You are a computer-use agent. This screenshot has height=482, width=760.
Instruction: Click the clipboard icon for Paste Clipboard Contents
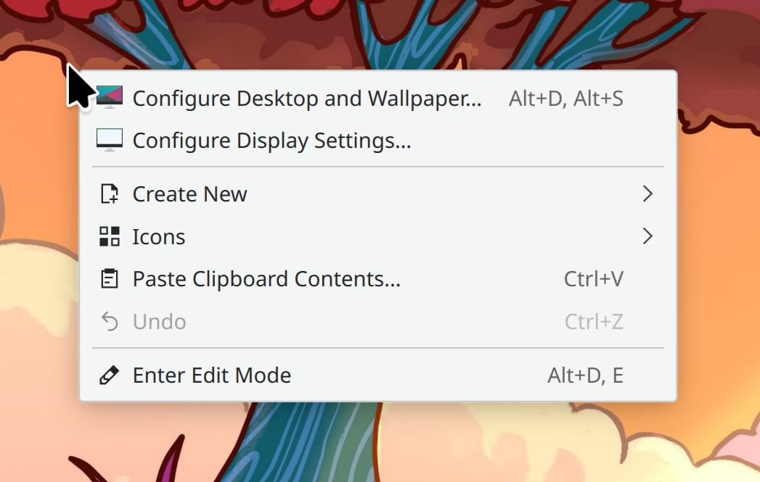(110, 279)
